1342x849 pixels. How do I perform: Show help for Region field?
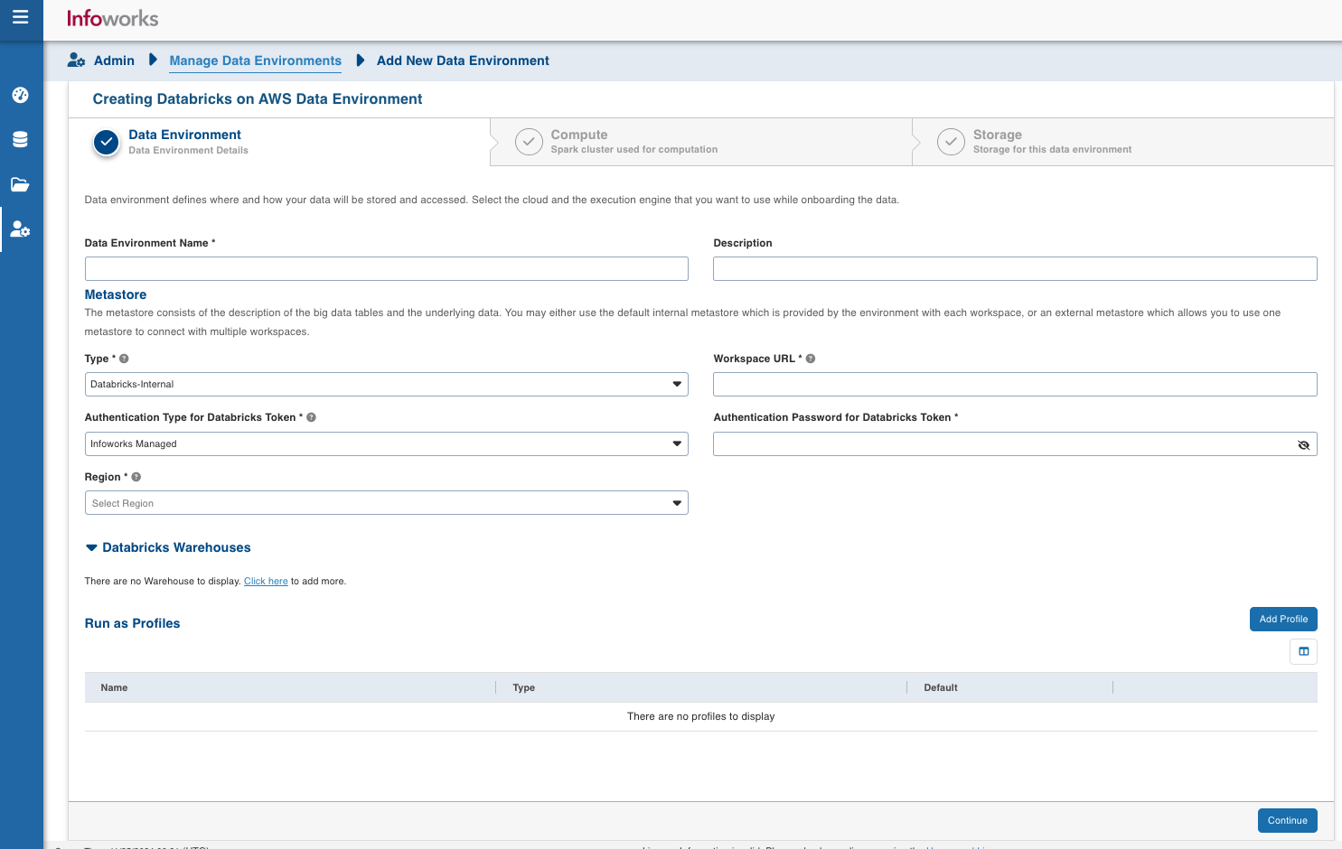click(x=136, y=477)
